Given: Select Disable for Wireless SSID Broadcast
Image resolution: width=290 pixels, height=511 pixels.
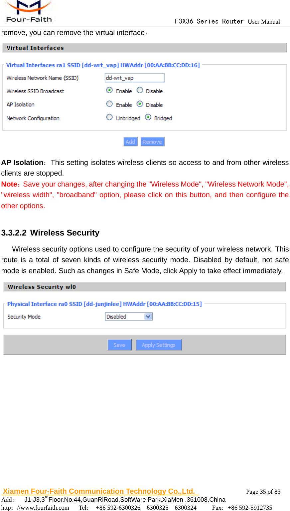Looking at the screenshot, I should 140,90.
